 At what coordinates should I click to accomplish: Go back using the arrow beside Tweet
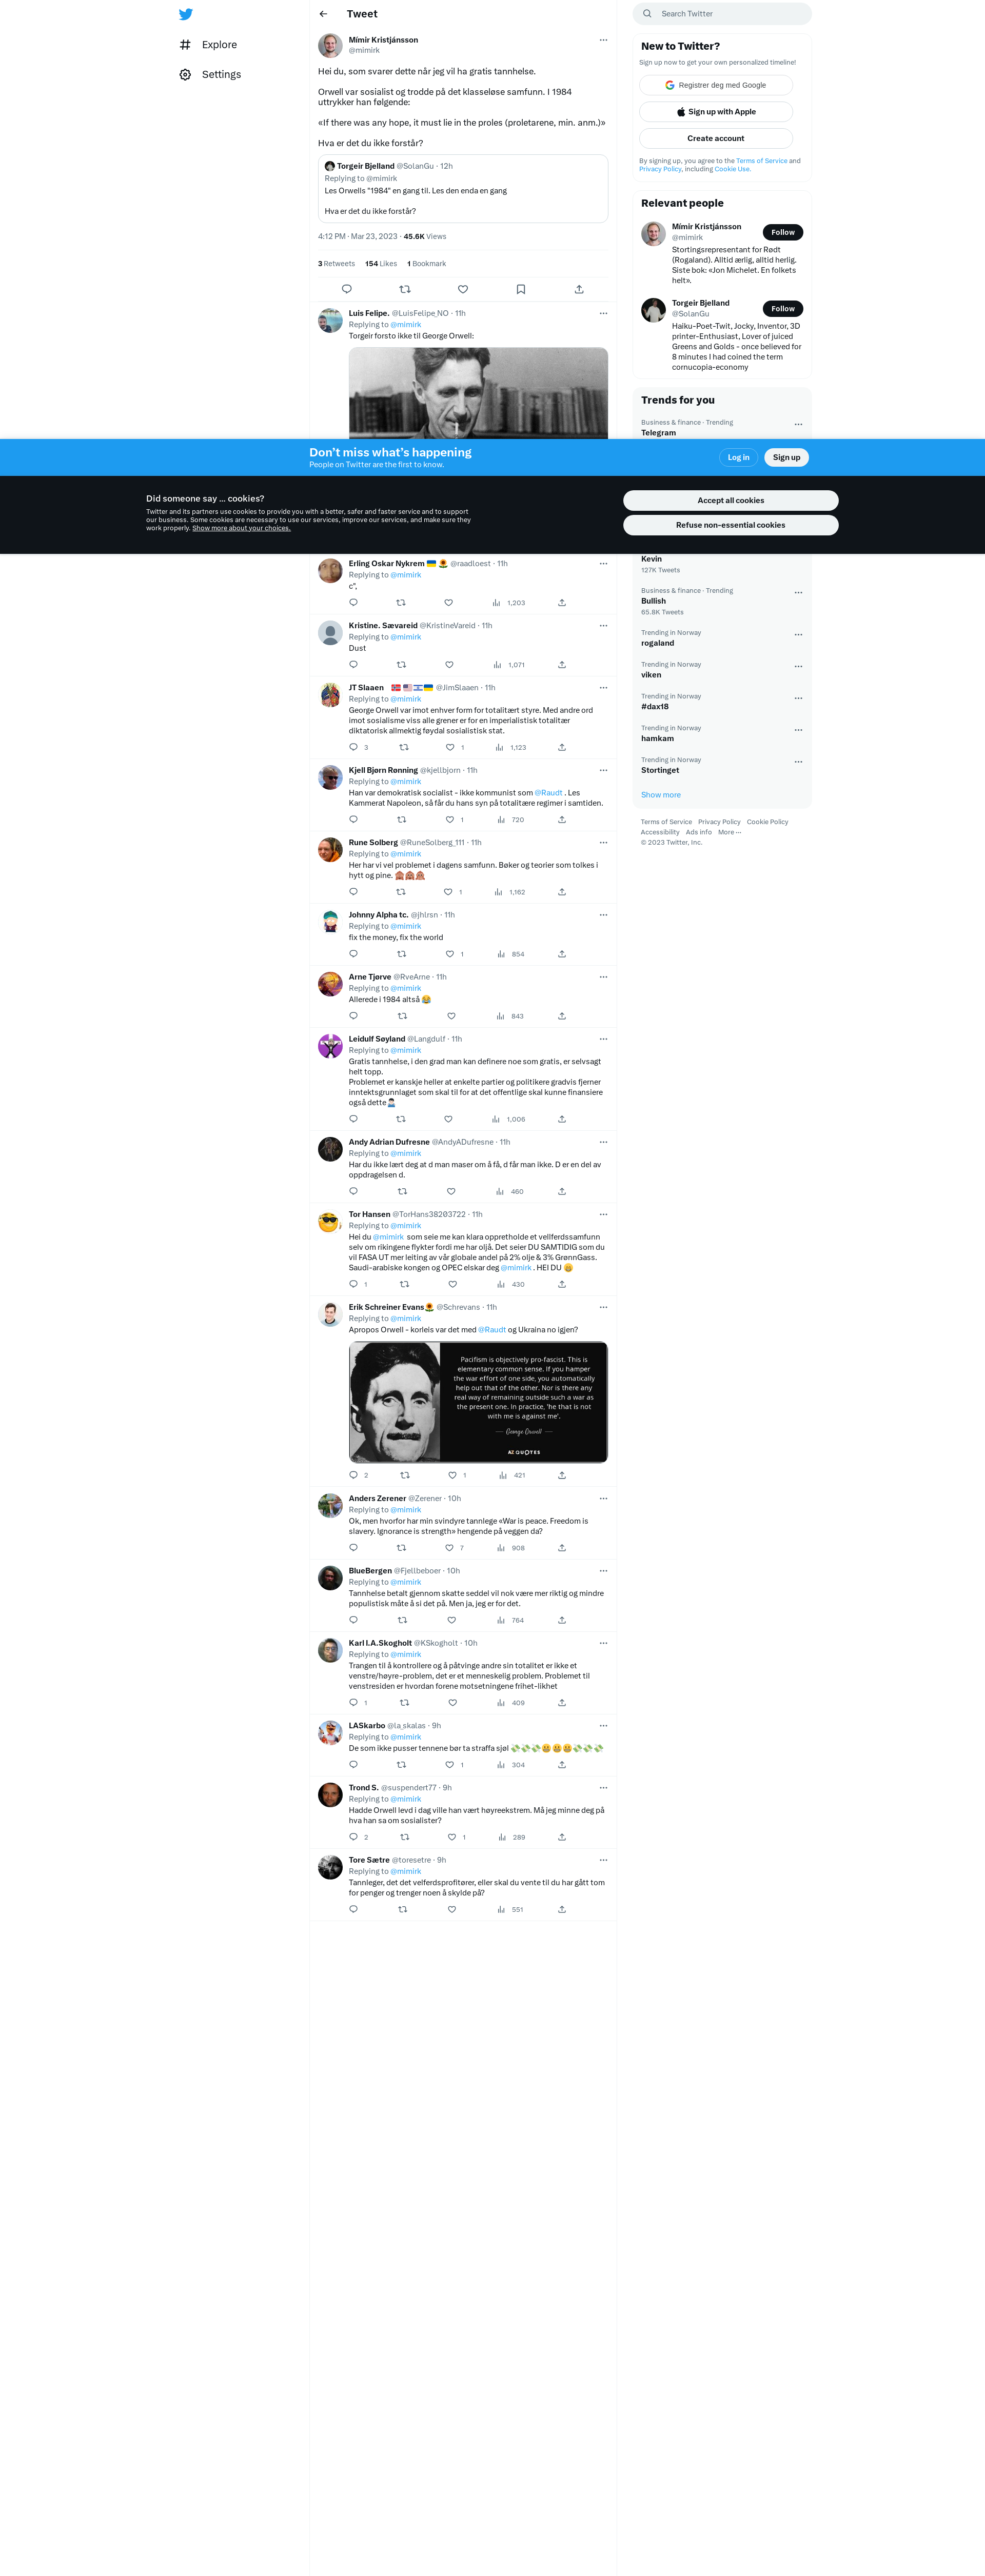tap(323, 14)
